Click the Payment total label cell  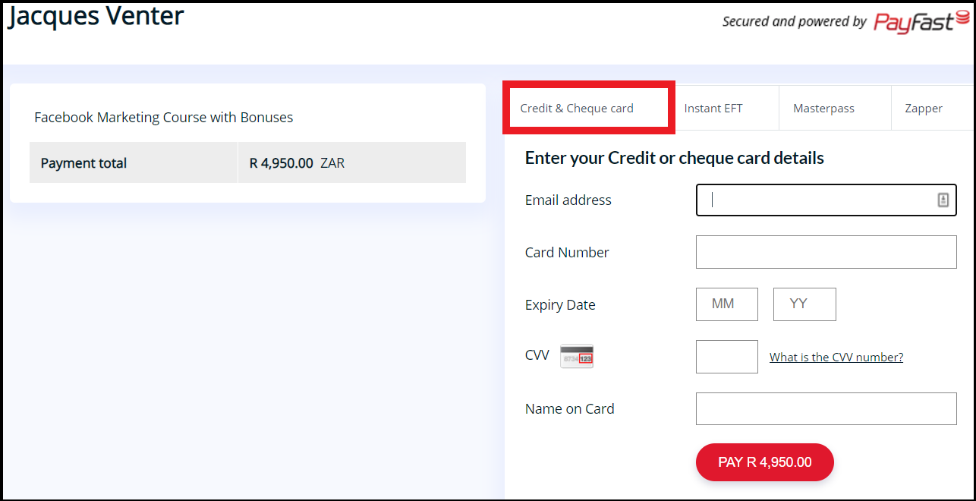tap(134, 162)
